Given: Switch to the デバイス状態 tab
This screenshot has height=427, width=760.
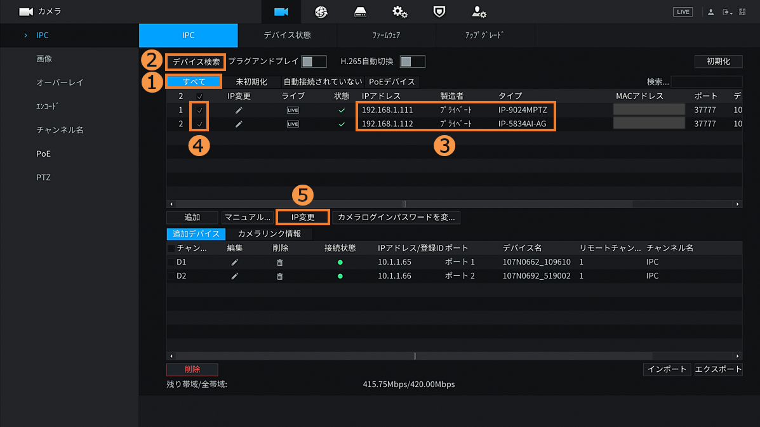Looking at the screenshot, I should [x=287, y=36].
